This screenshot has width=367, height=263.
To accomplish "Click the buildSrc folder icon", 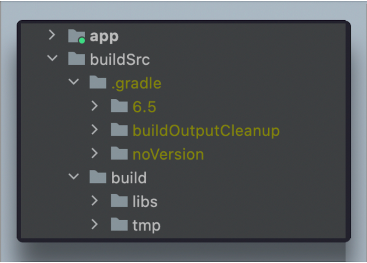I will (x=77, y=59).
